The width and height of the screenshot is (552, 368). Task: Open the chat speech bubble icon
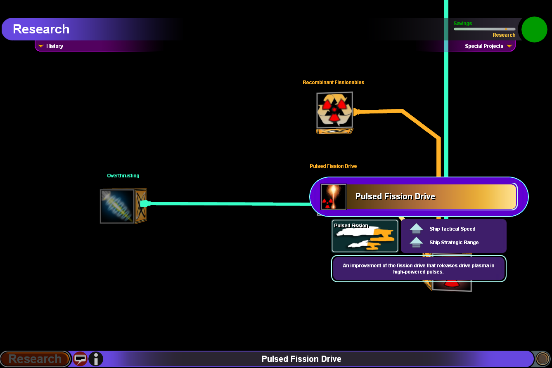[80, 359]
